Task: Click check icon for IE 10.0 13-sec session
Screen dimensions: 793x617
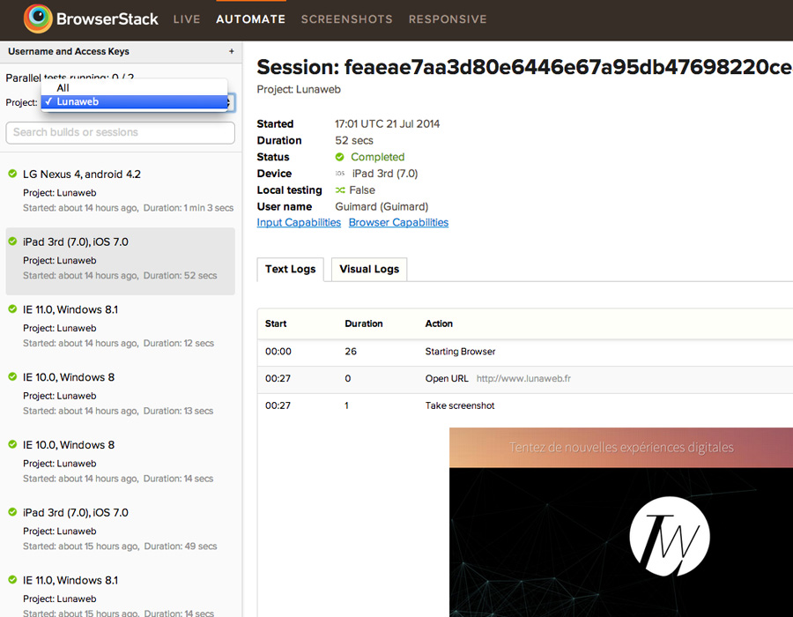Action: click(x=12, y=376)
